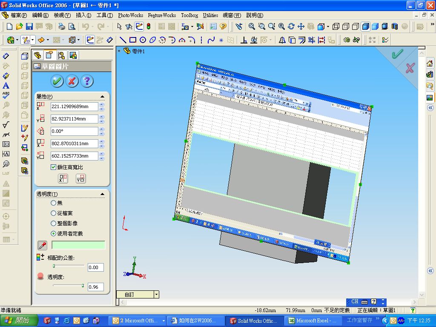436x327 pixels.
Task: Select the 使用者定義 transparency radio button
Action: [53, 234]
